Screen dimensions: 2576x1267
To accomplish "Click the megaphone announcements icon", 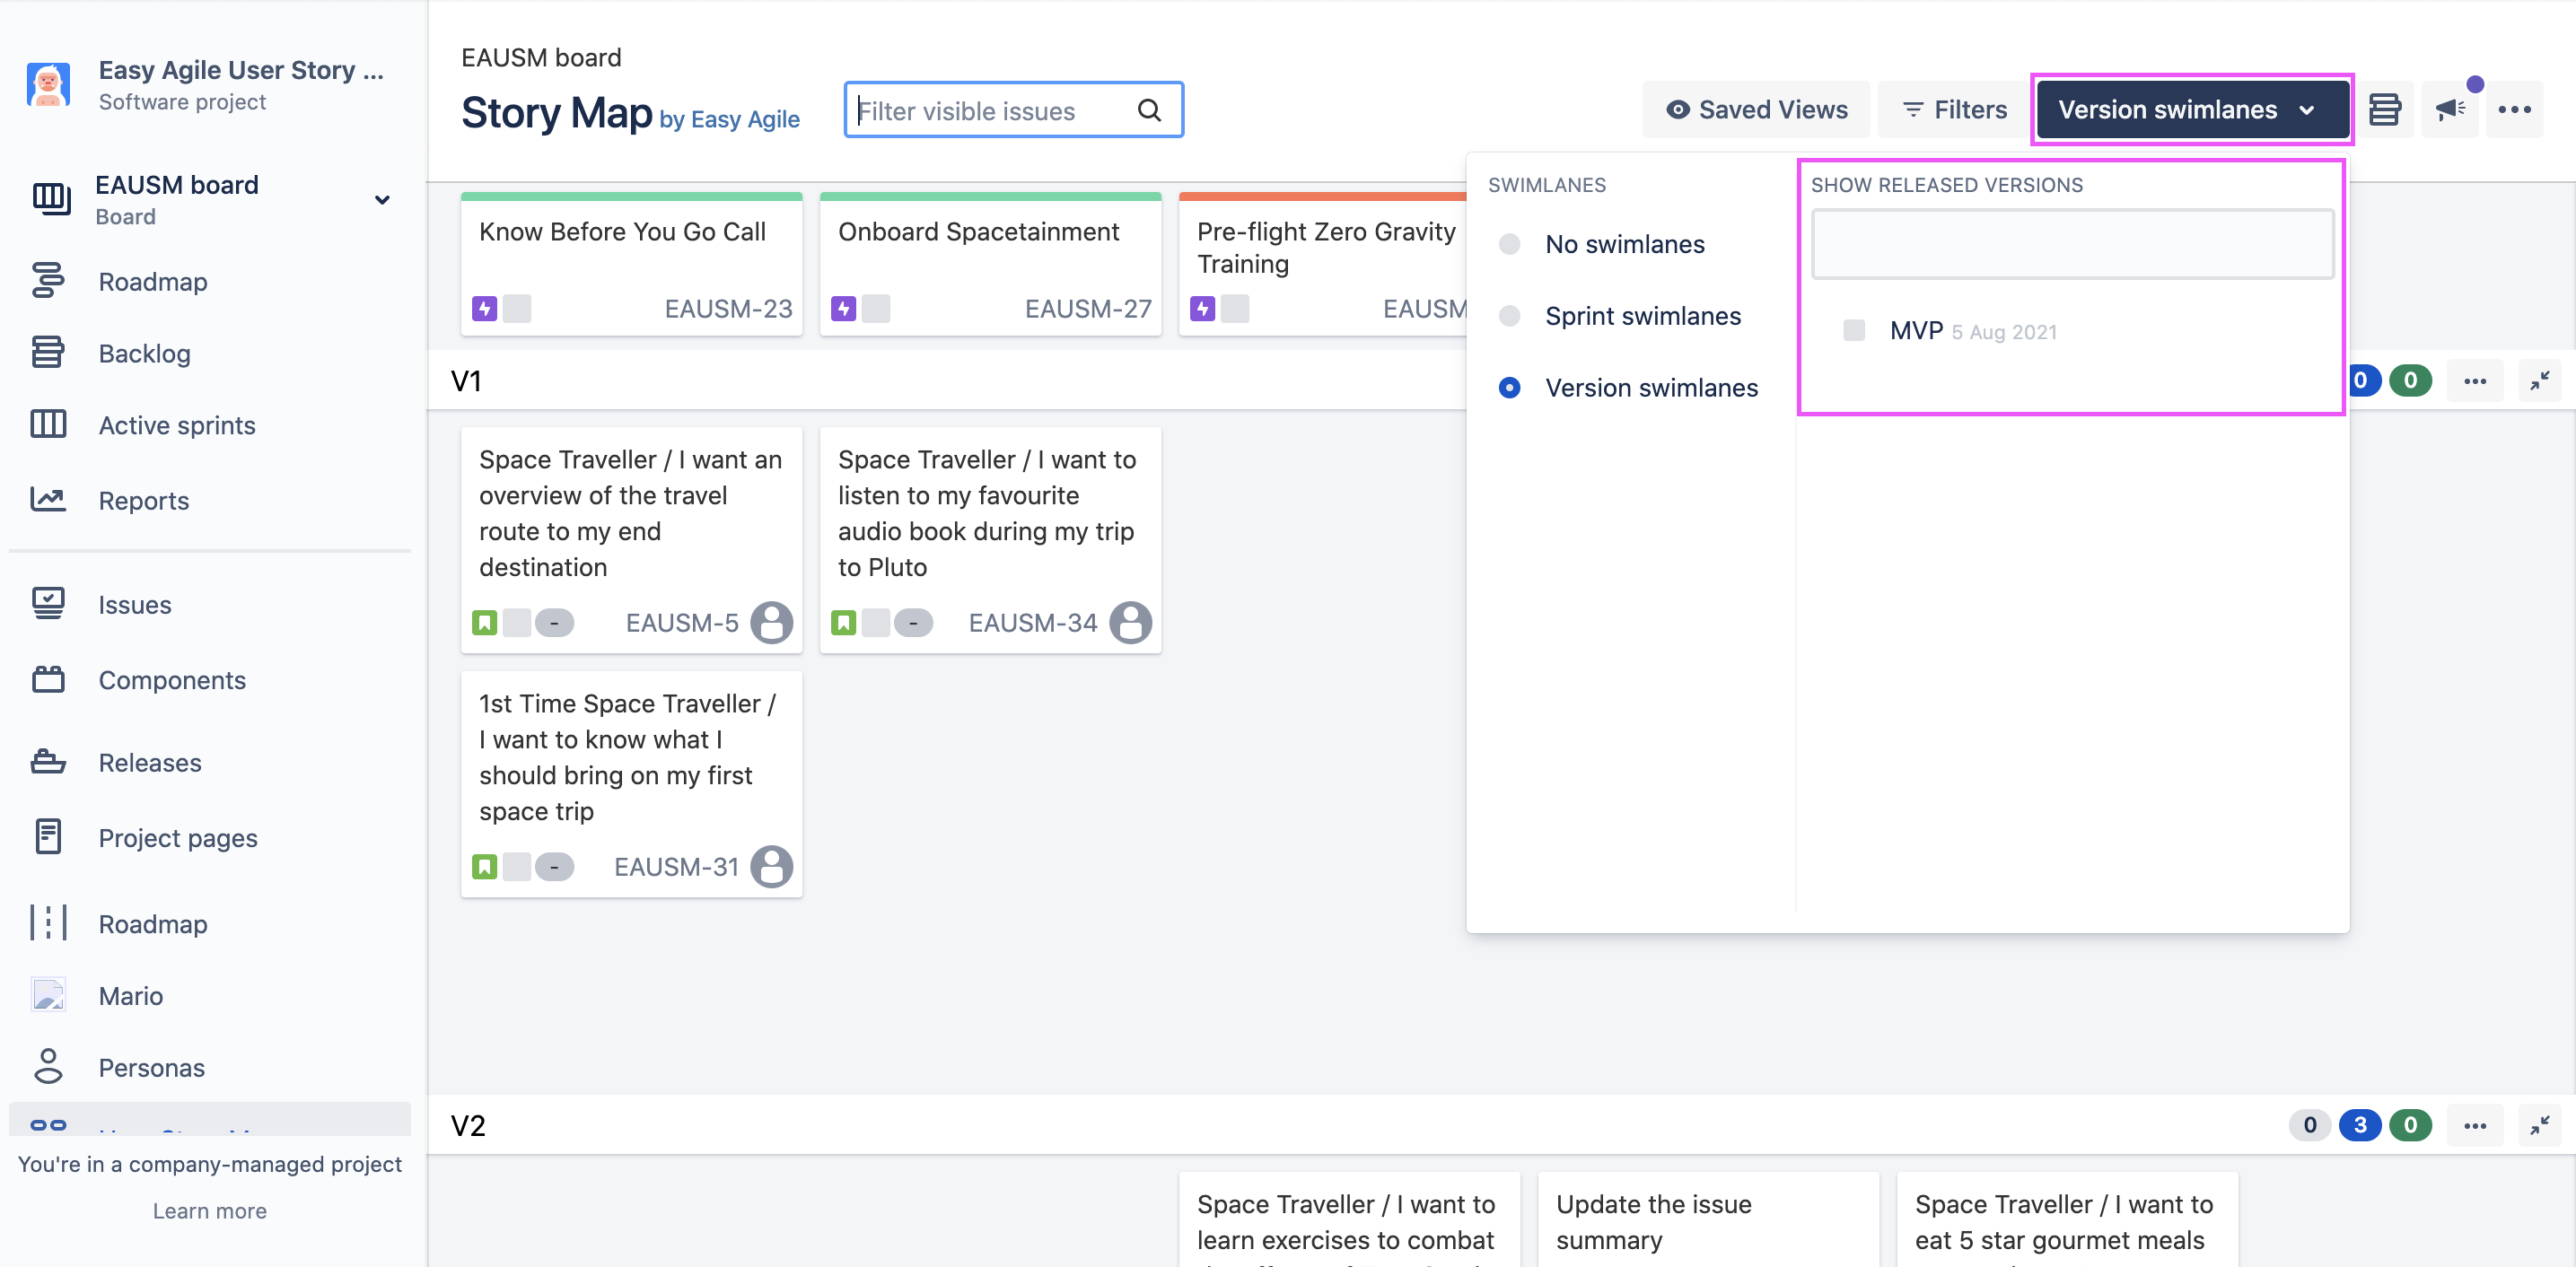I will tap(2449, 109).
